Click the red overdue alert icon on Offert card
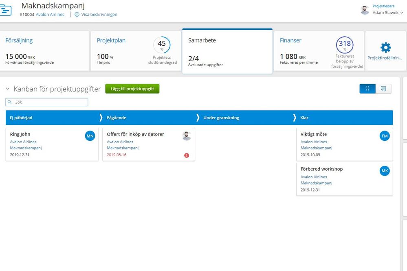 (x=187, y=155)
